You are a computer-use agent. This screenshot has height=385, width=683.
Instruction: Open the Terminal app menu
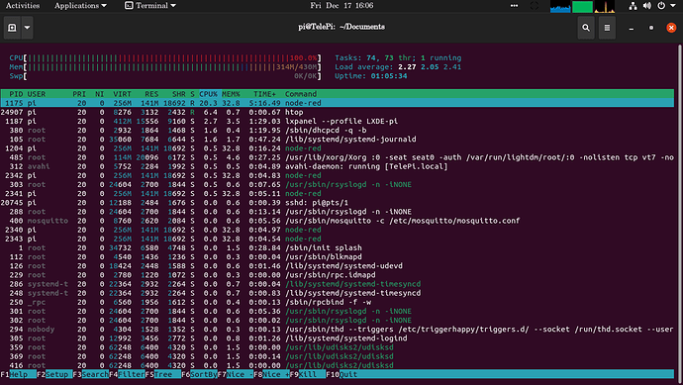pyautogui.click(x=150, y=6)
